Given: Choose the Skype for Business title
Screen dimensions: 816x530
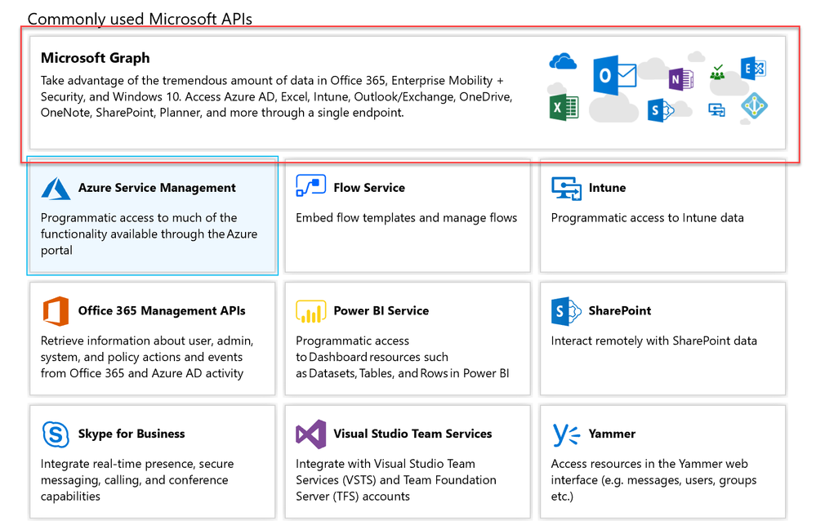Looking at the screenshot, I should [132, 434].
